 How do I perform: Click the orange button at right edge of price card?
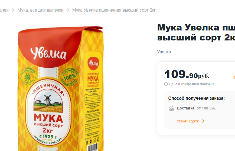click(x=234, y=77)
